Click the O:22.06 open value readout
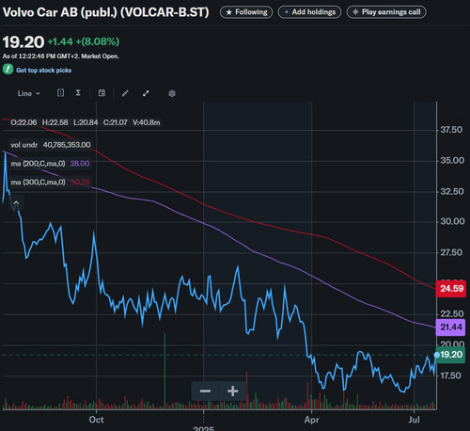Viewport: 470px width, 431px height. coord(23,122)
